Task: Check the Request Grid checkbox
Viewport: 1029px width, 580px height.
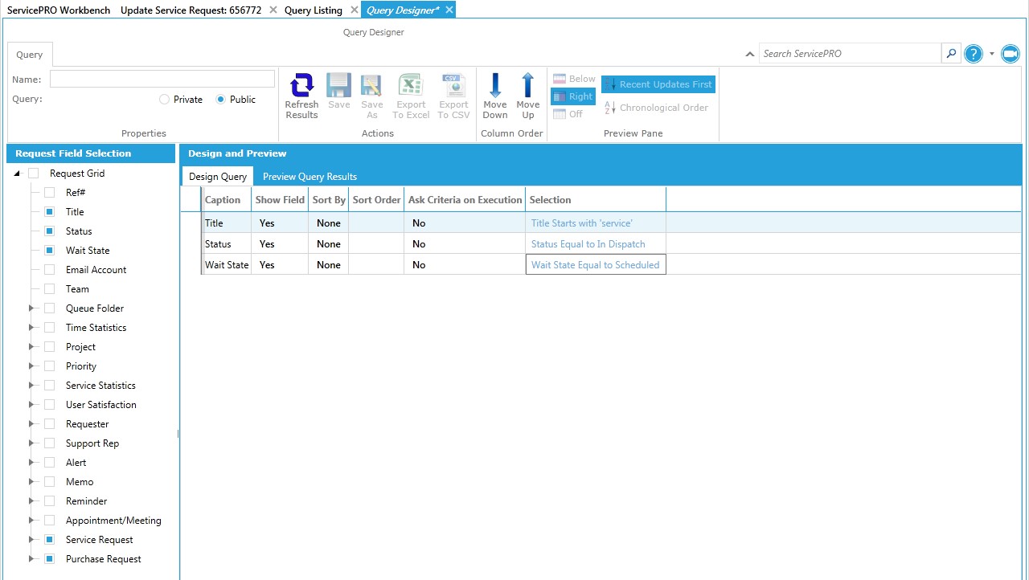Action: tap(33, 174)
